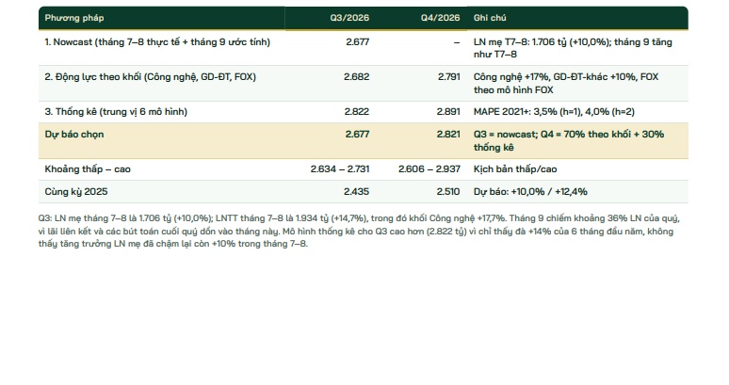Select the '2. Động lực theo khối' row label
The image size is (729, 385).
150,77
